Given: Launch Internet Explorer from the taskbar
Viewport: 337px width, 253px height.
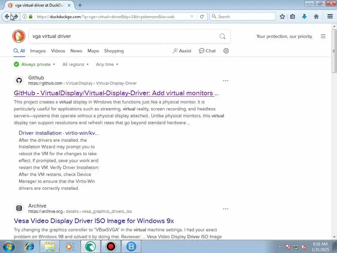Looking at the screenshot, I should coord(29,246).
